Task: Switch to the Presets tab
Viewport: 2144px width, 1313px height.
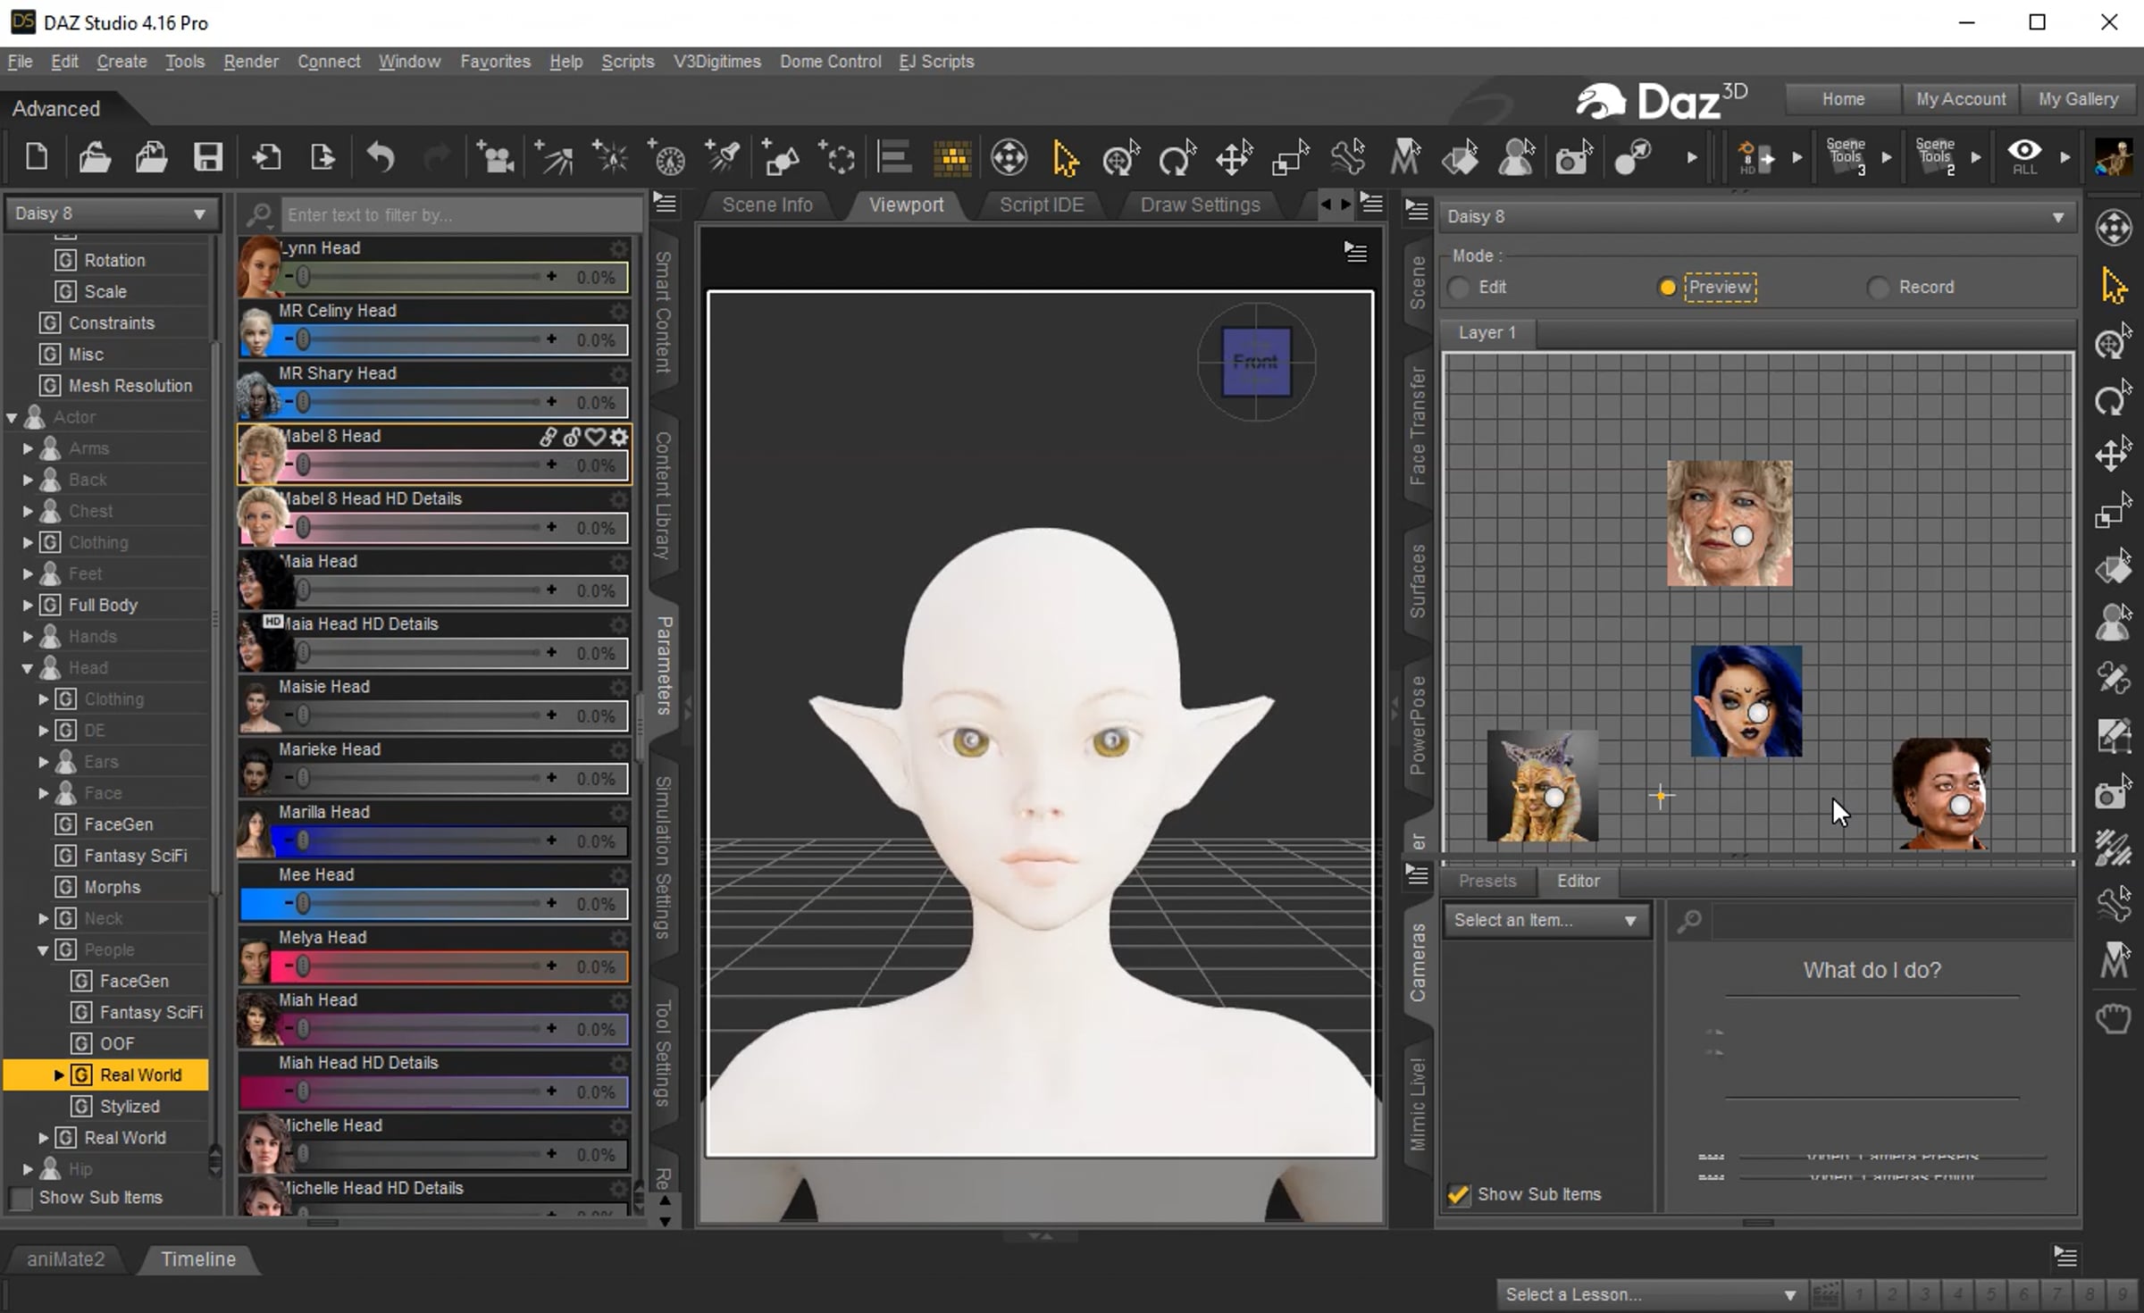Action: pyautogui.click(x=1487, y=881)
